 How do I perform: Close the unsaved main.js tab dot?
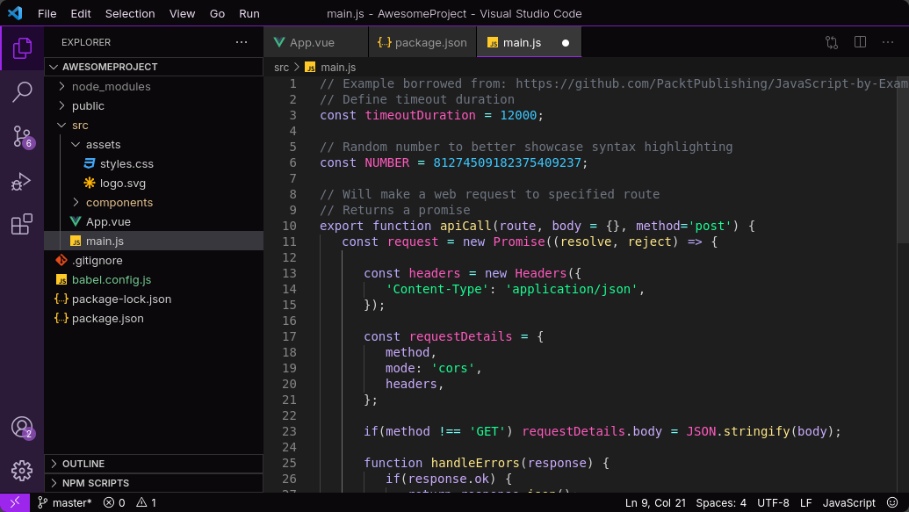(566, 43)
